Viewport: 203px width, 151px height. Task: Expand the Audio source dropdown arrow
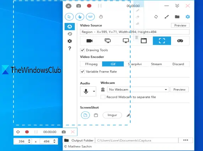point(94,92)
